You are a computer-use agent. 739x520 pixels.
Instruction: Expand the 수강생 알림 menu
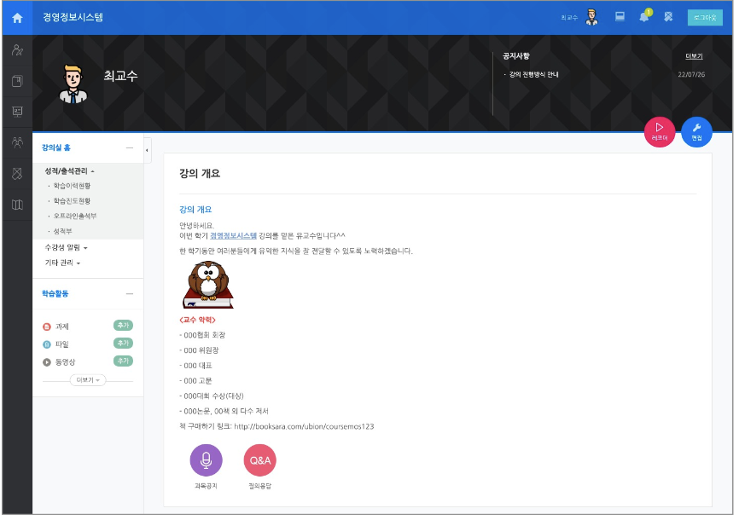pyautogui.click(x=66, y=247)
